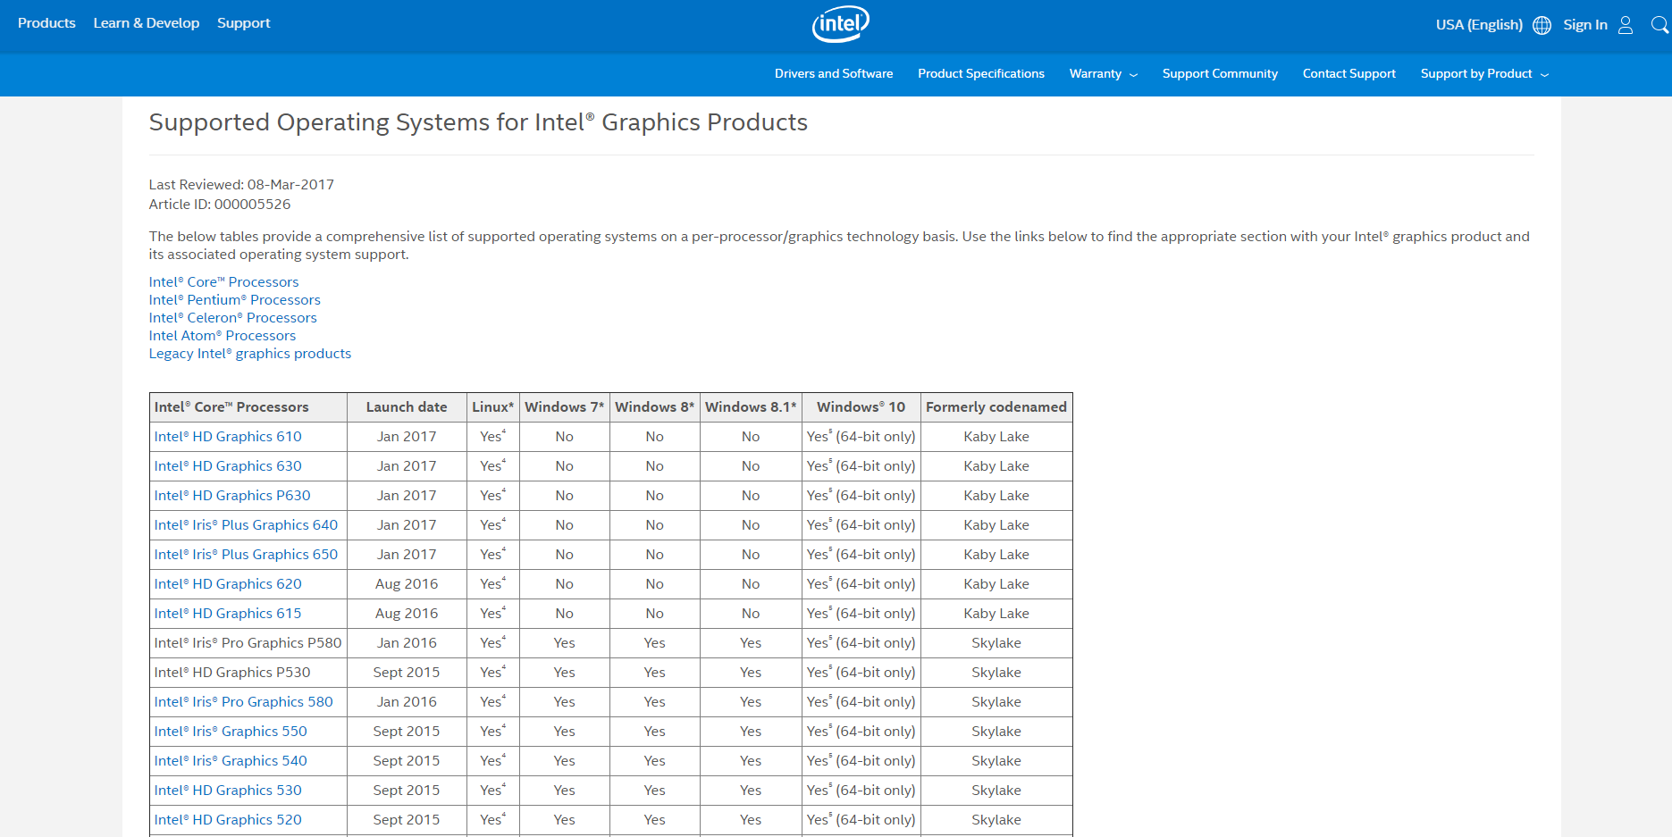Click the Linux* column header
The height and width of the screenshot is (837, 1672).
click(493, 407)
